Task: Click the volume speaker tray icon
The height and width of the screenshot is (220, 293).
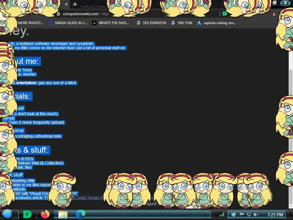Action: (256, 215)
